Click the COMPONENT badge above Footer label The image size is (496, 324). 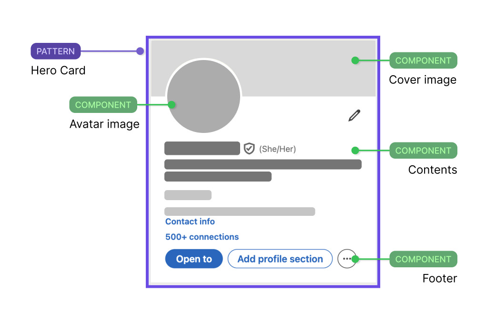423,259
